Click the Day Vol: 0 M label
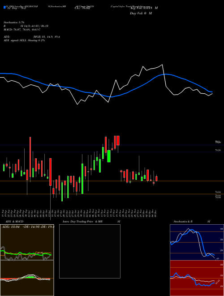 click(141, 13)
